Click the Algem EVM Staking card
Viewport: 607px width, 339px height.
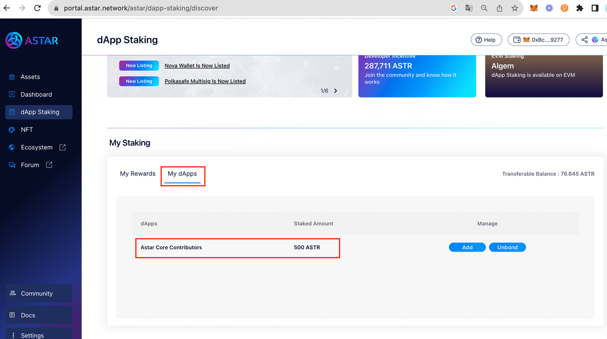pos(544,76)
